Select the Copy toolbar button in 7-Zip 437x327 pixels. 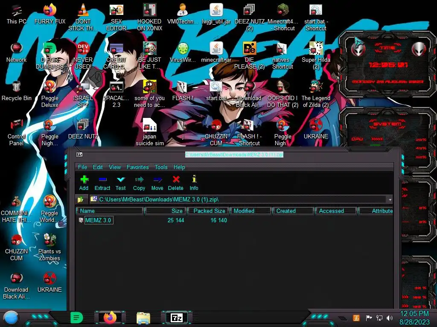[x=139, y=183]
